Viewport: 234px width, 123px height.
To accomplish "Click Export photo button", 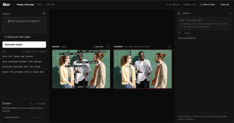I will pyautogui.click(x=24, y=117).
